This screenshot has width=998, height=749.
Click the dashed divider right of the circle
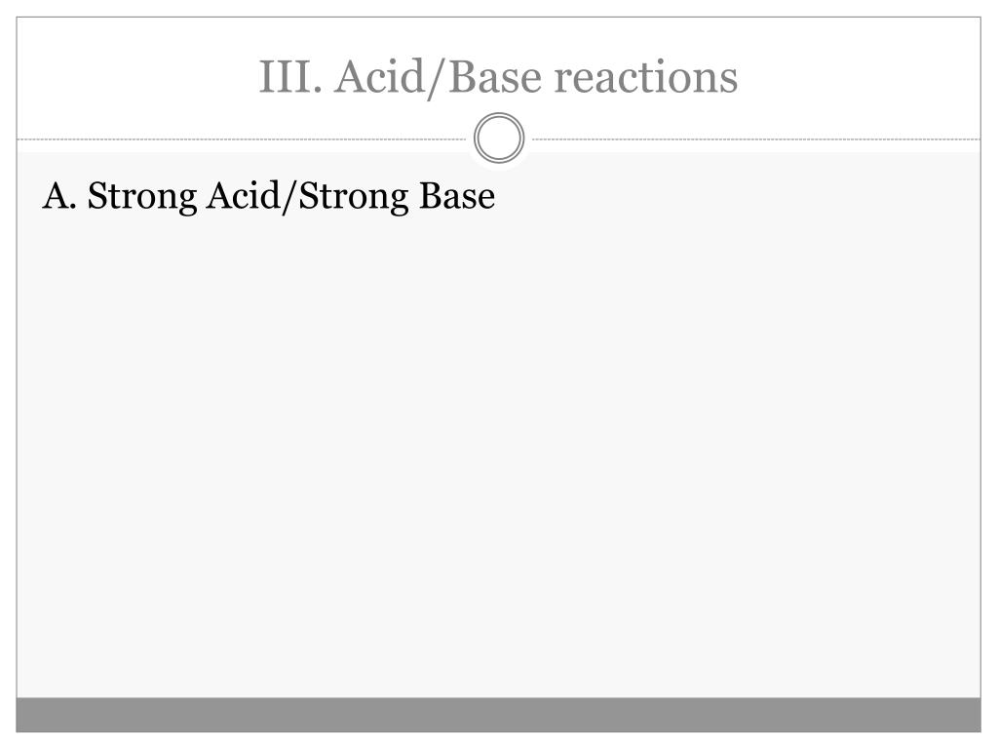pos(756,138)
